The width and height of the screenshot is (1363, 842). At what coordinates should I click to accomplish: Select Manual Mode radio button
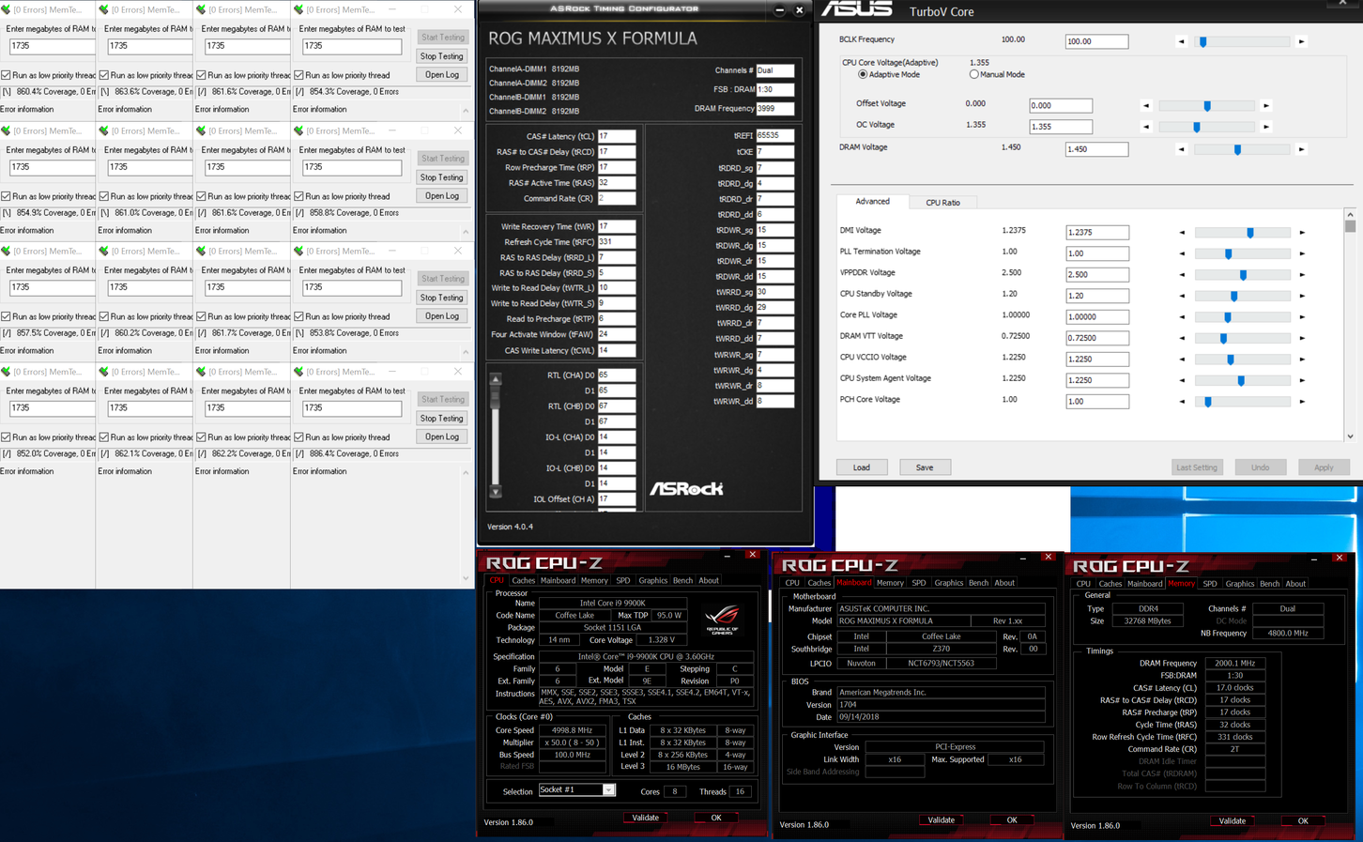[974, 74]
